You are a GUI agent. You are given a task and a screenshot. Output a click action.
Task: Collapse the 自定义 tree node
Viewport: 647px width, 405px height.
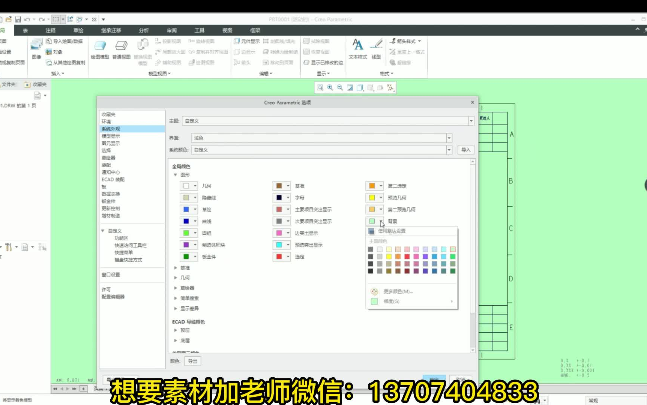click(103, 231)
